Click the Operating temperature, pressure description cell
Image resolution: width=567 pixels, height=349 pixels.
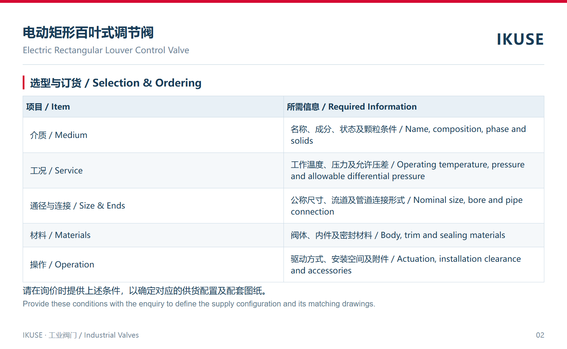coord(414,171)
